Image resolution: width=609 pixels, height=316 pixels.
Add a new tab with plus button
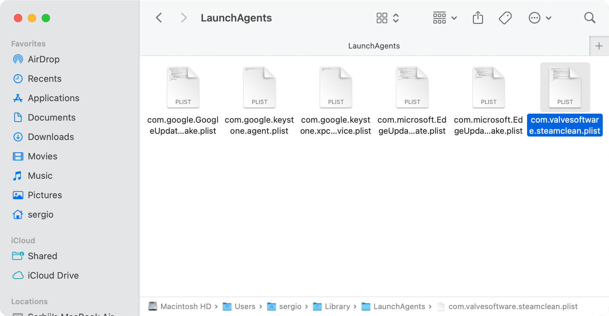pyautogui.click(x=599, y=46)
